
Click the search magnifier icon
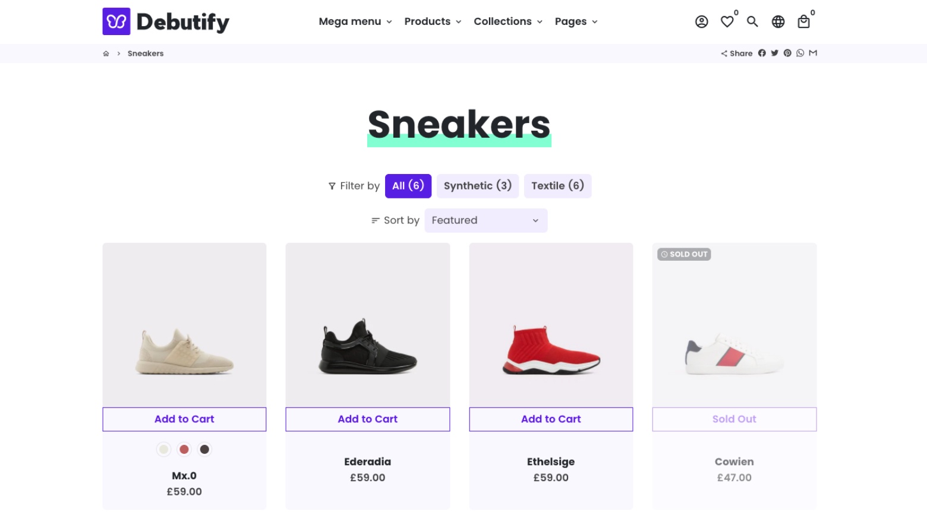pos(752,22)
